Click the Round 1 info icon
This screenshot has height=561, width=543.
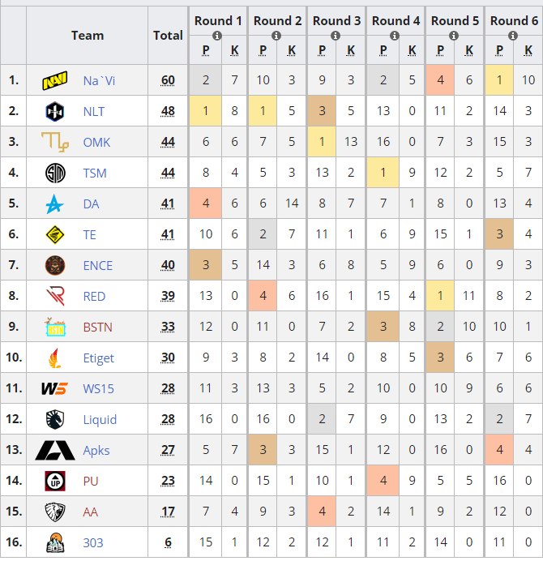click(x=217, y=36)
